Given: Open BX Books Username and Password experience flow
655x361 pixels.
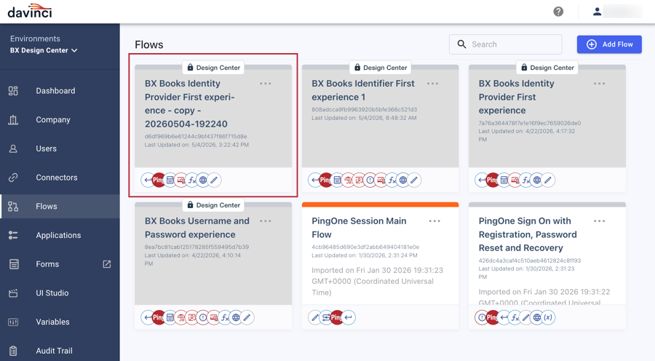Looking at the screenshot, I should coord(196,228).
